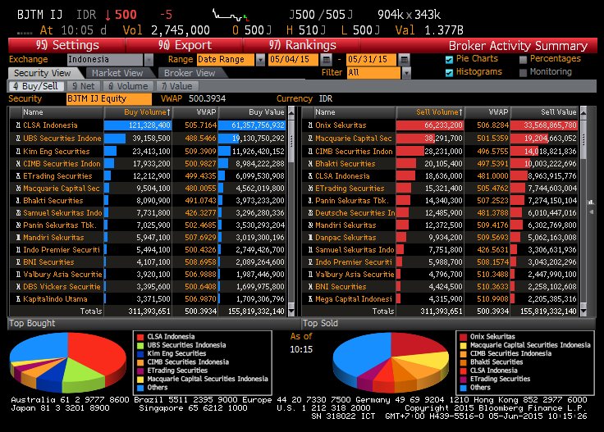
Task: Open the start date calendar picker
Action: coord(327,60)
